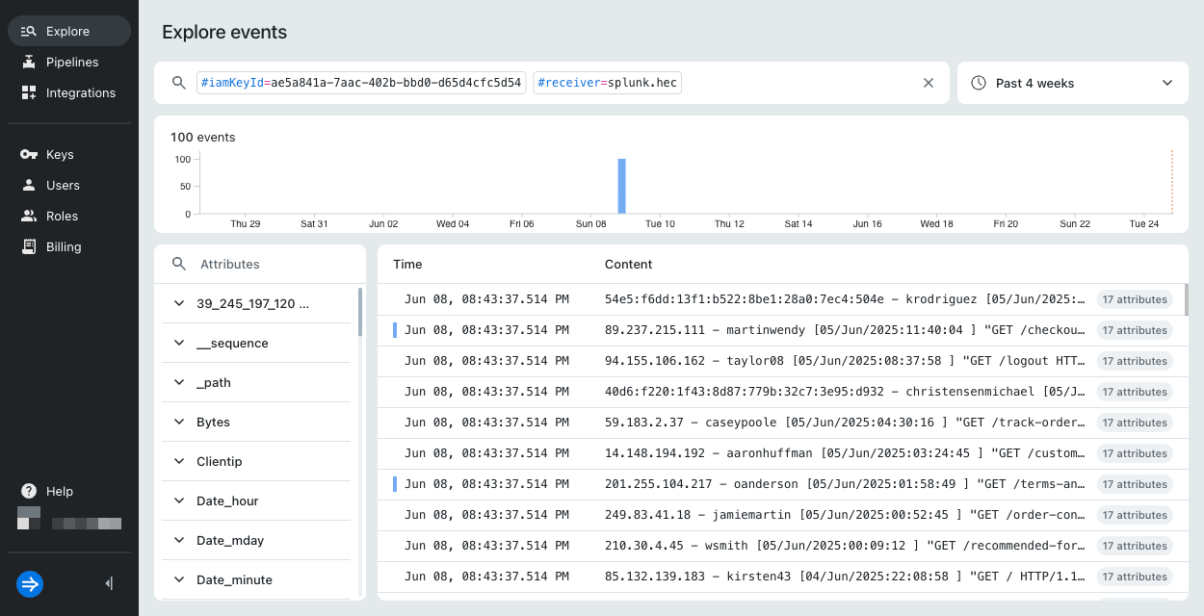Select the christensenmichael event row
Image resolution: width=1204 pixels, height=616 pixels.
(x=780, y=392)
